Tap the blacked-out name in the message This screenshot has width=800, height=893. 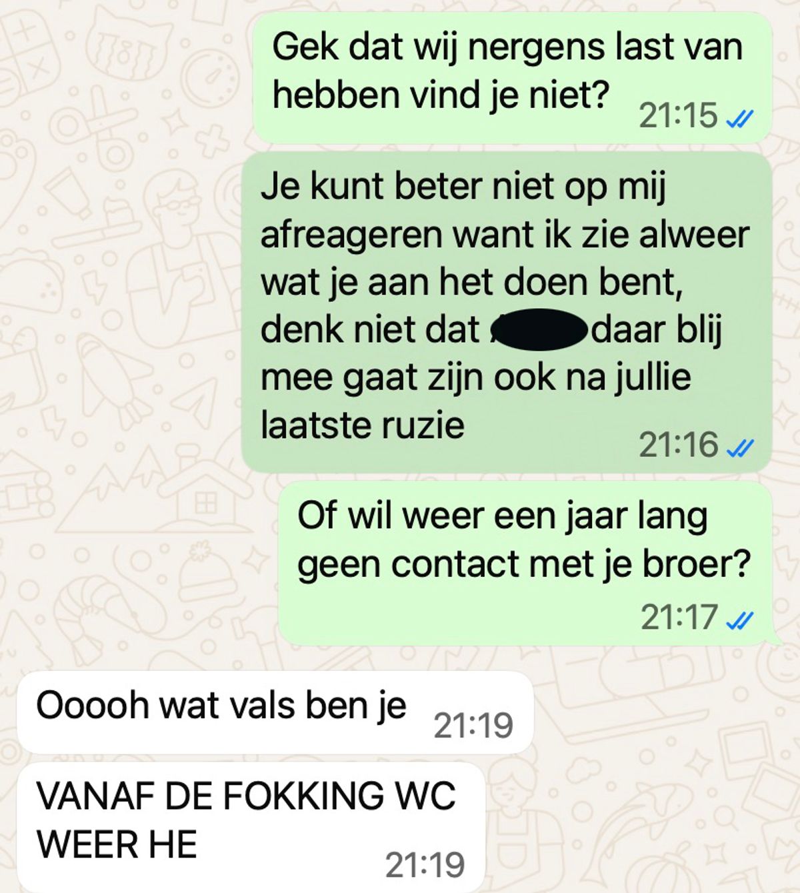(539, 330)
